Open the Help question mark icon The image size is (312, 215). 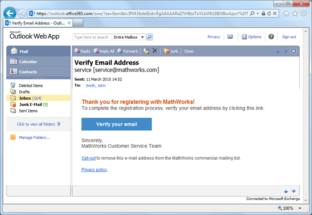tap(271, 37)
